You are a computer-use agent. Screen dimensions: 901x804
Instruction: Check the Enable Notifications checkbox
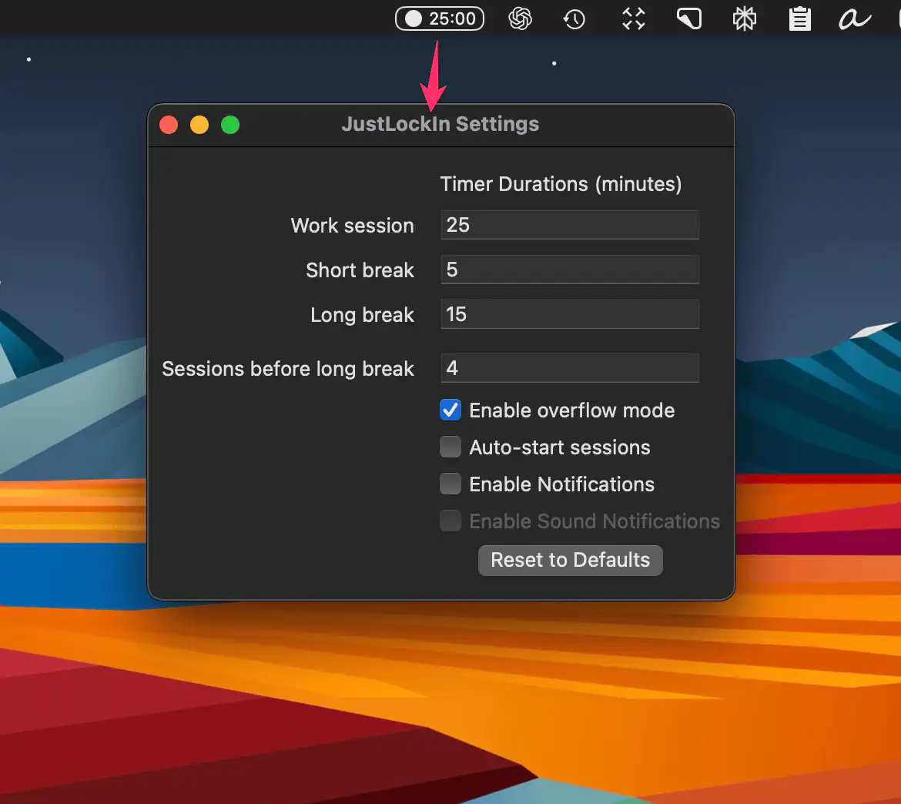coord(450,484)
